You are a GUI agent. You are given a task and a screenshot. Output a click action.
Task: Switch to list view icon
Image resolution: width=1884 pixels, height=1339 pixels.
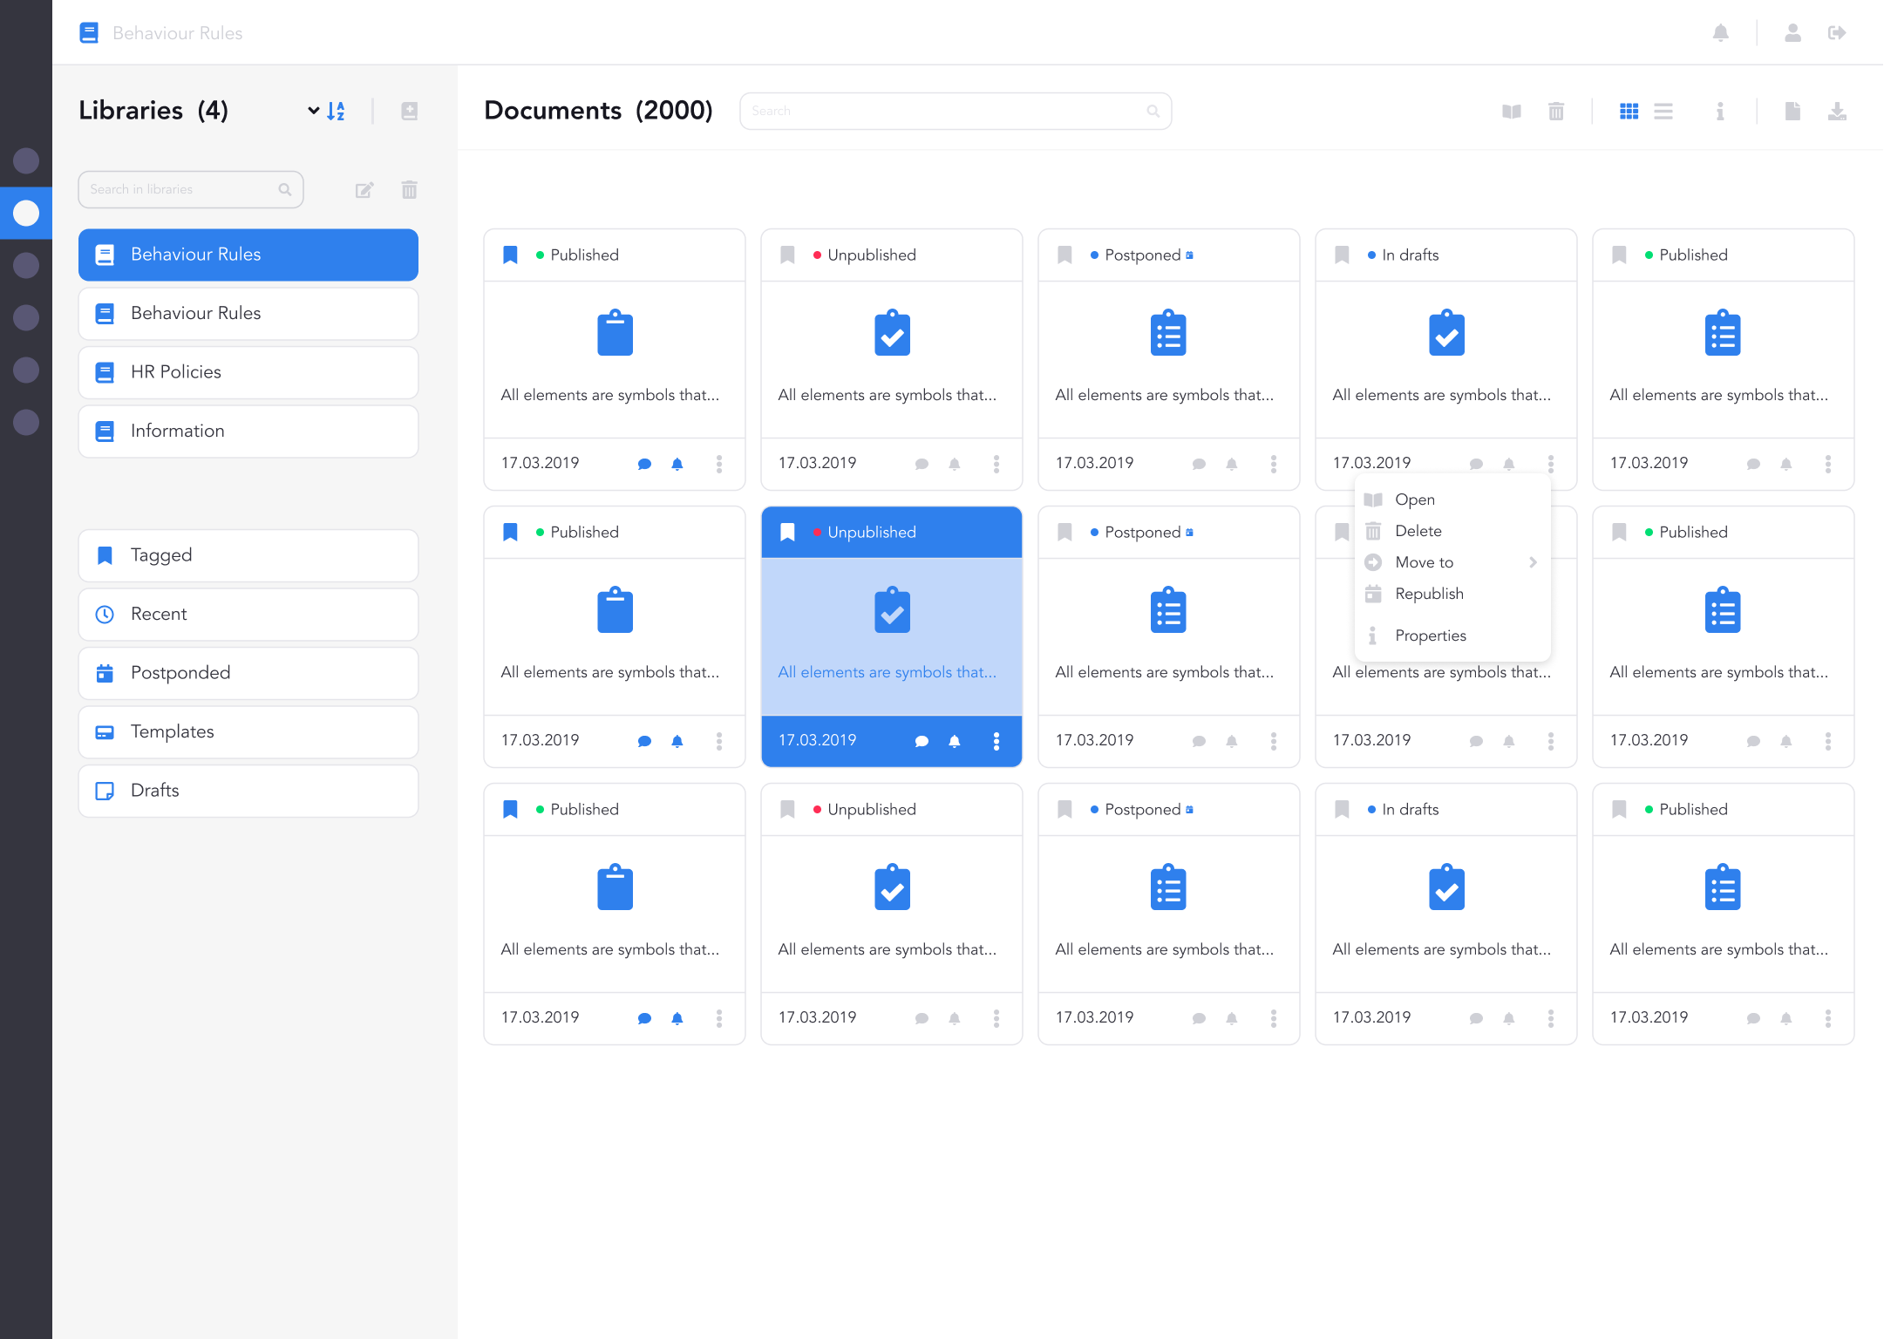pyautogui.click(x=1663, y=112)
